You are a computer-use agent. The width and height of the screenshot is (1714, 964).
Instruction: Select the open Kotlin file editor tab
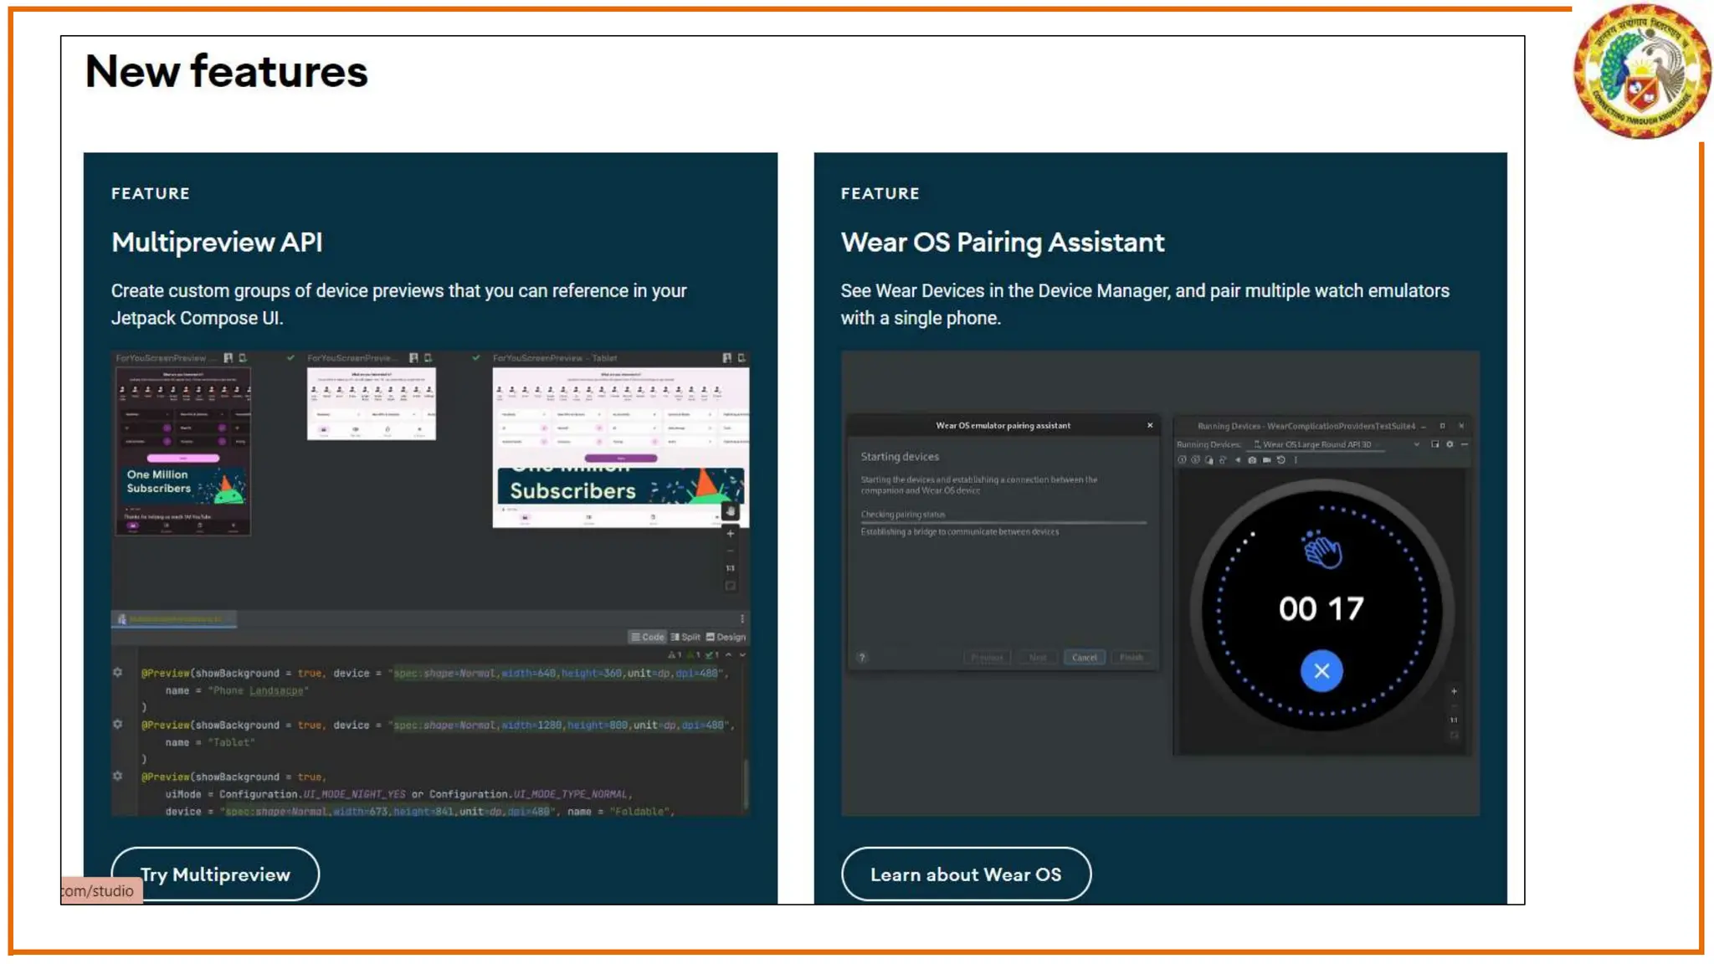(174, 619)
